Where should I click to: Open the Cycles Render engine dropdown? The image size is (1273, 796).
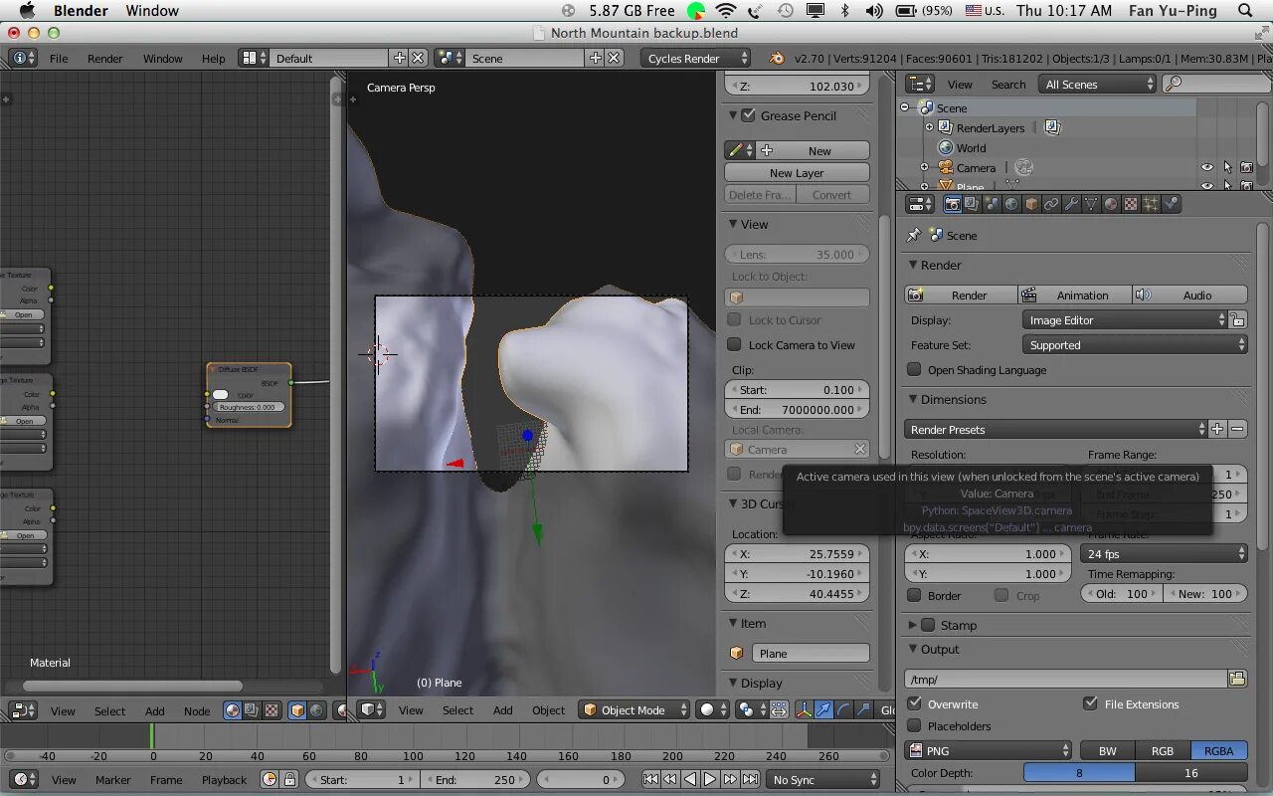tap(696, 58)
